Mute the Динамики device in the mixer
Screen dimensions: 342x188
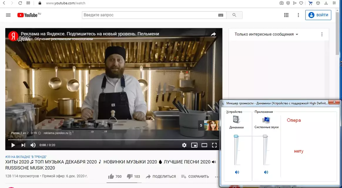click(237, 172)
